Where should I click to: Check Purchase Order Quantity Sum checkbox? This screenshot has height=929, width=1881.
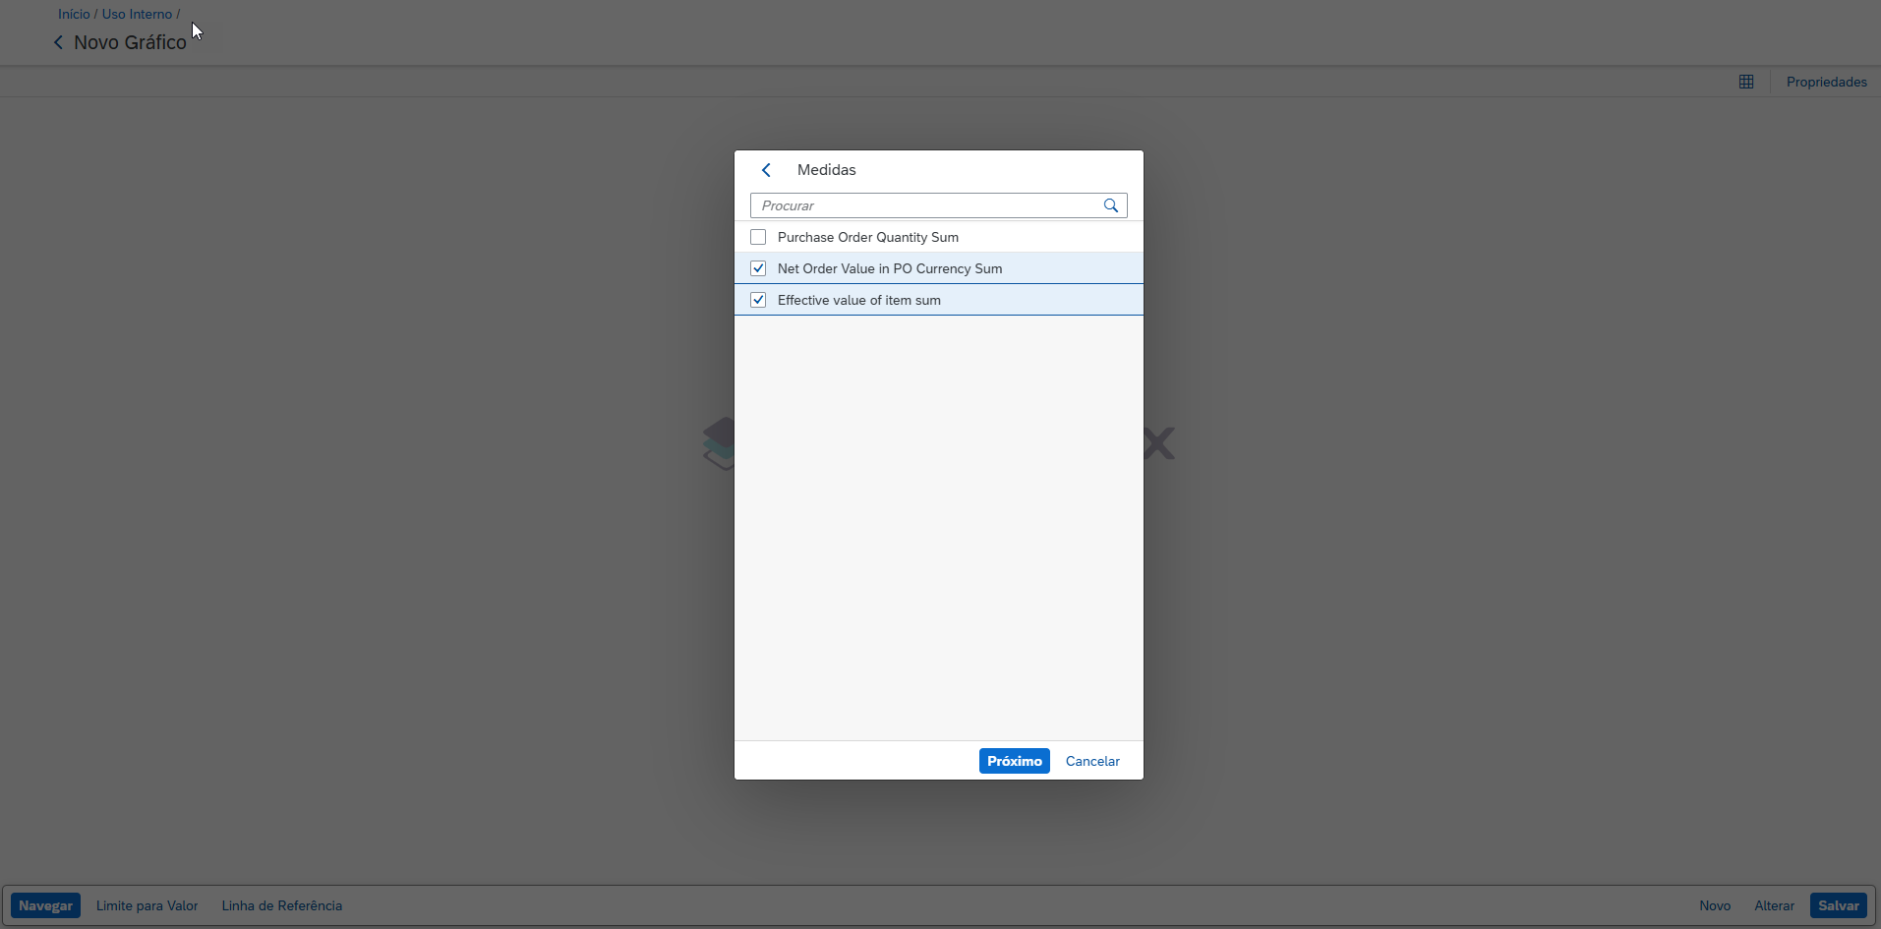pyautogui.click(x=758, y=237)
